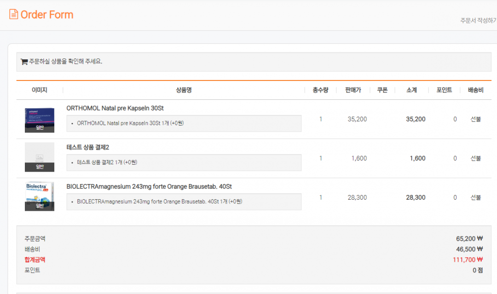Click the 쿠폰 column header
This screenshot has height=294, width=497.
pos(382,90)
